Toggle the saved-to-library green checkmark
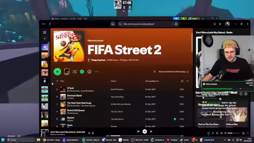This screenshot has height=143, width=254. (82, 71)
